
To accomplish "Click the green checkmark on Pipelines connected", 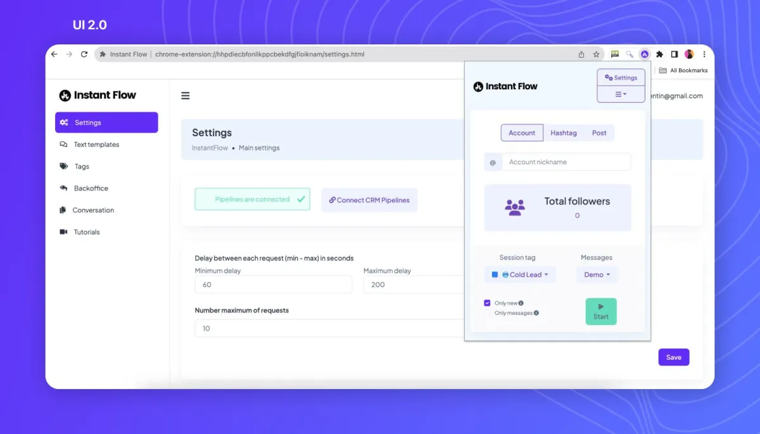I will click(x=301, y=199).
